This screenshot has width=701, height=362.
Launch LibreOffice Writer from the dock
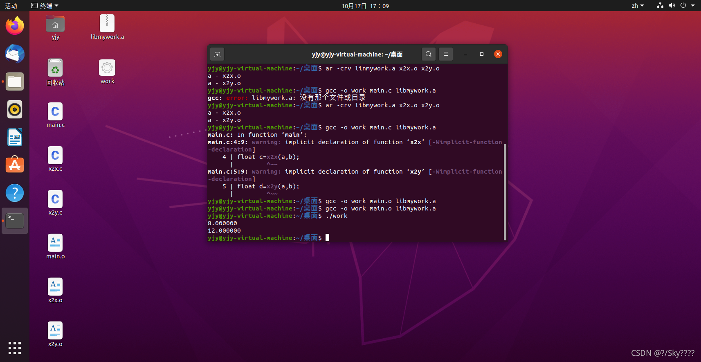15,137
